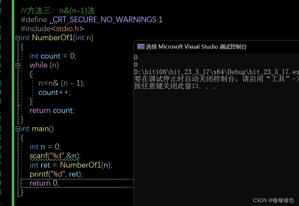The image size is (299, 206).
Task: Click the first "0" console output line
Action: point(136,58)
